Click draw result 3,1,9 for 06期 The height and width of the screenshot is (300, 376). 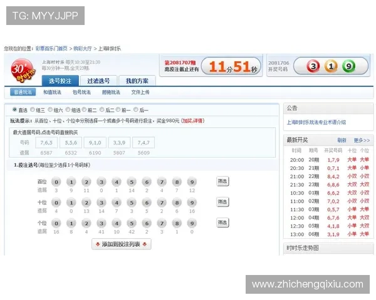click(333, 234)
